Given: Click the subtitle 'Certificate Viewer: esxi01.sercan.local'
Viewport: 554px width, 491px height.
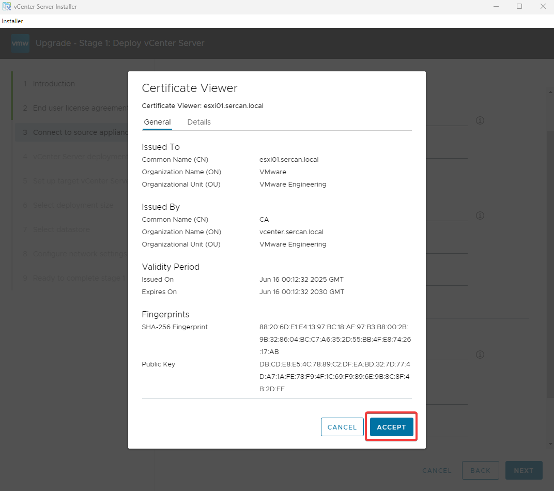Looking at the screenshot, I should 203,106.
